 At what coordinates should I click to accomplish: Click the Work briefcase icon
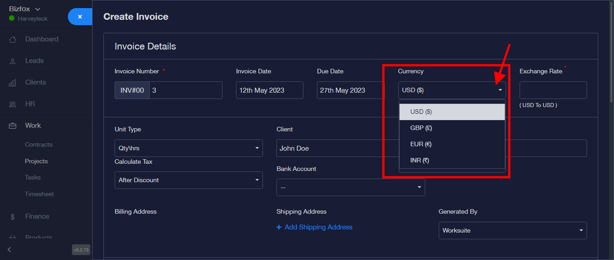point(13,126)
